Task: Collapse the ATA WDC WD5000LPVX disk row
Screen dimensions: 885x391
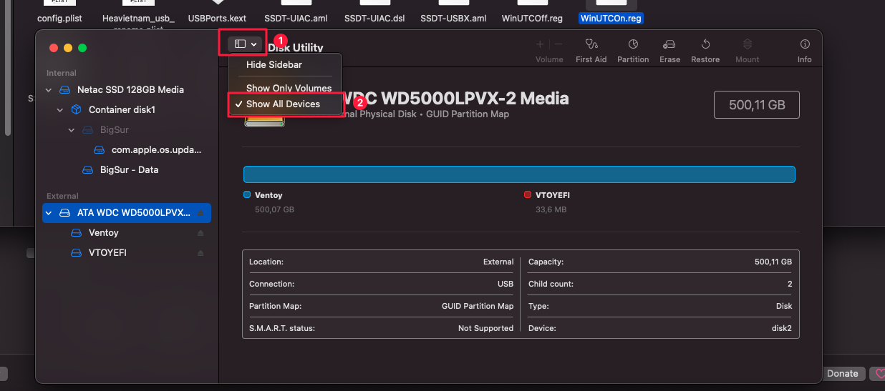Action: pyautogui.click(x=49, y=213)
